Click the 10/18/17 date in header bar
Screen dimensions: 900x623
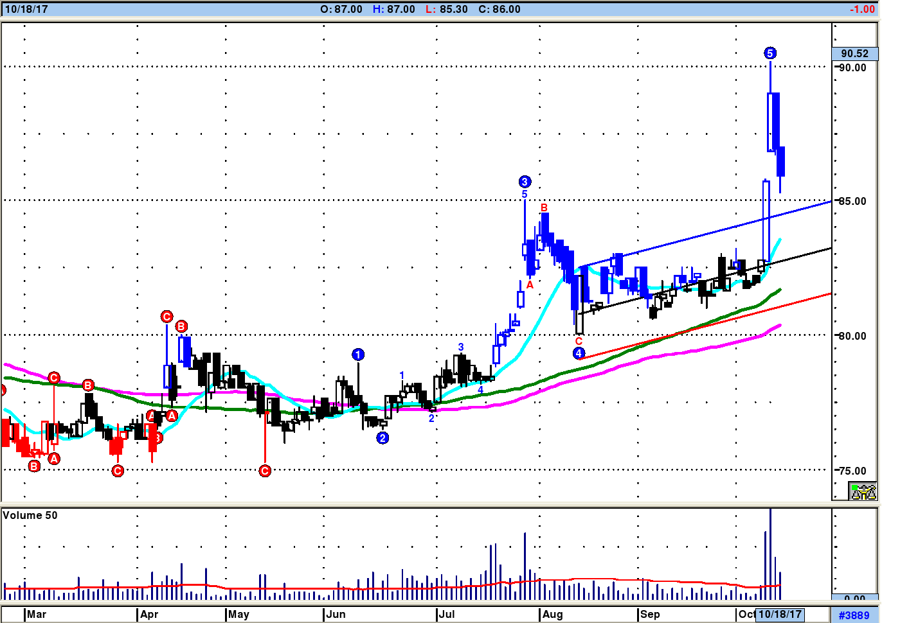tap(26, 10)
